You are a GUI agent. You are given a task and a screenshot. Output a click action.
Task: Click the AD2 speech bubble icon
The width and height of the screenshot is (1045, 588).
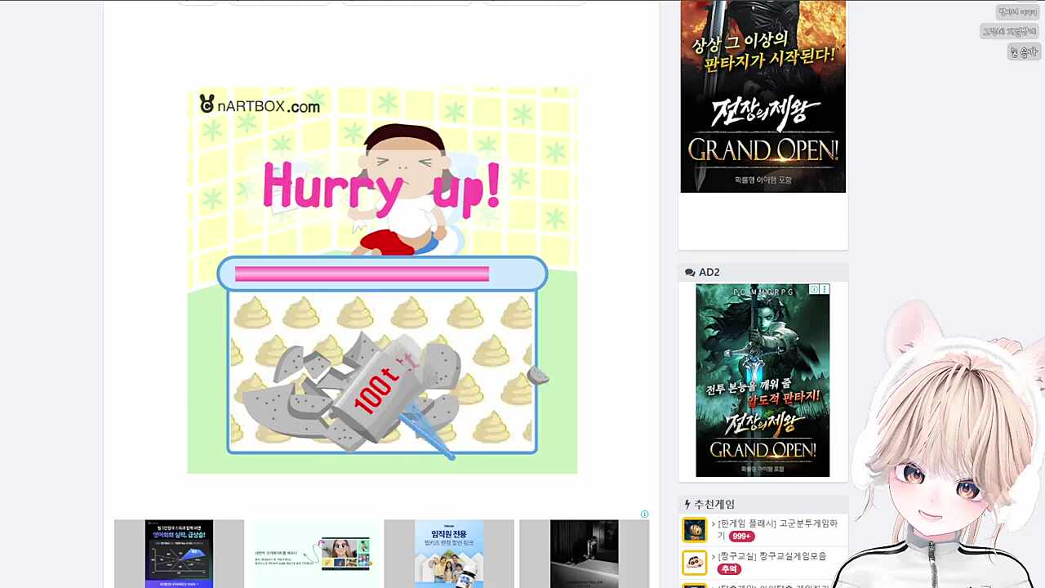[690, 273]
